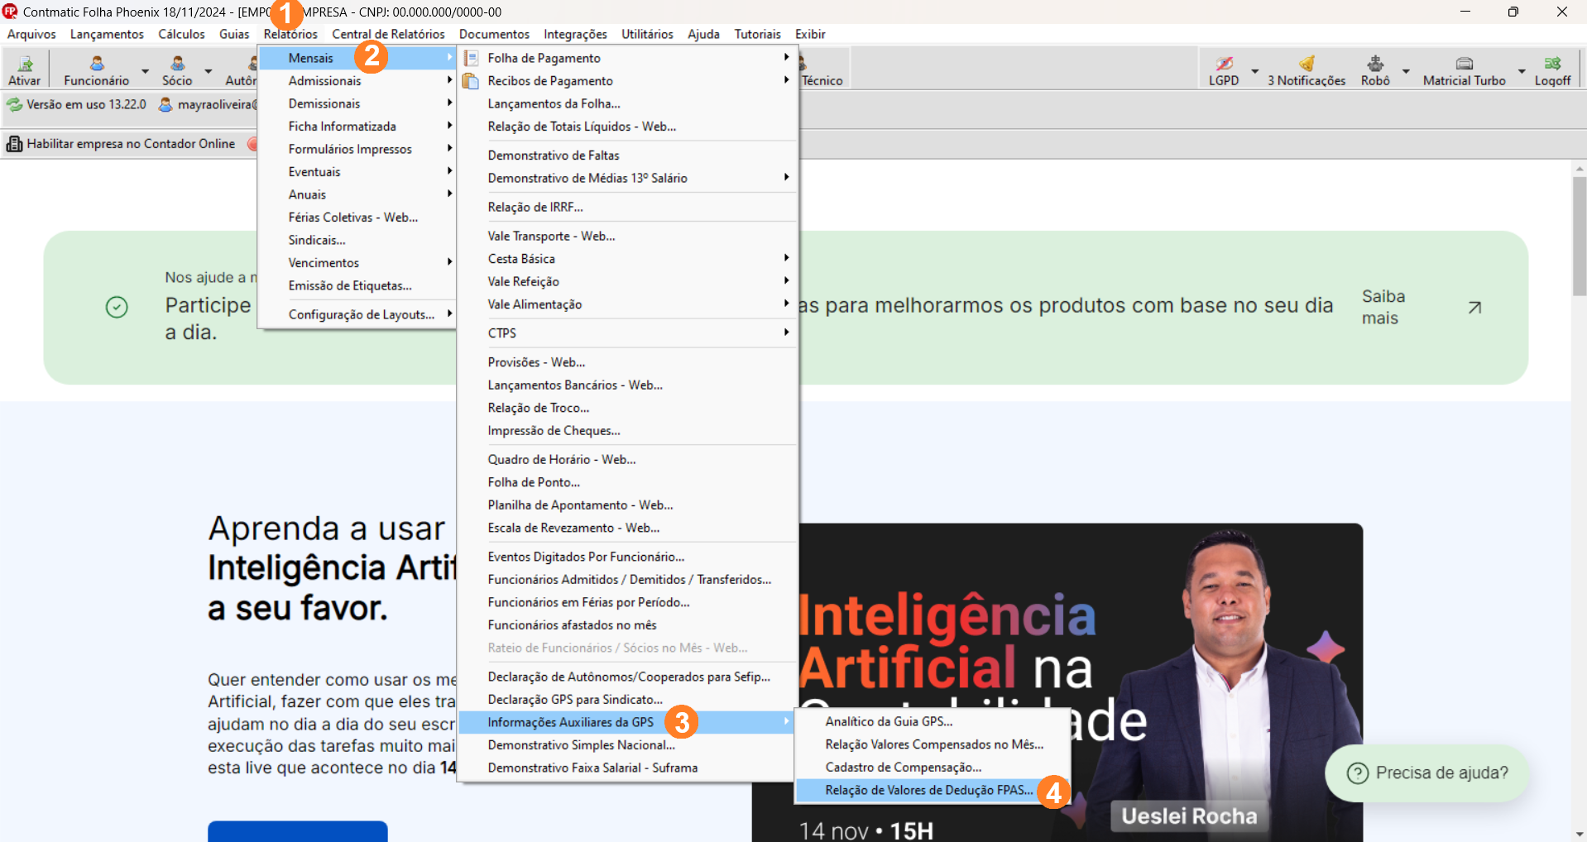Select Relação Valores Compensados no Mês
This screenshot has height=842, width=1587.
pyautogui.click(x=932, y=745)
